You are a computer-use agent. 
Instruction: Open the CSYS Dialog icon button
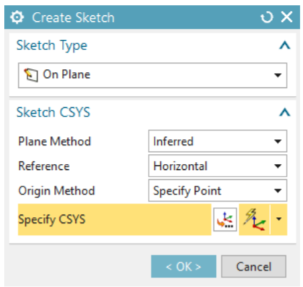tap(225, 220)
